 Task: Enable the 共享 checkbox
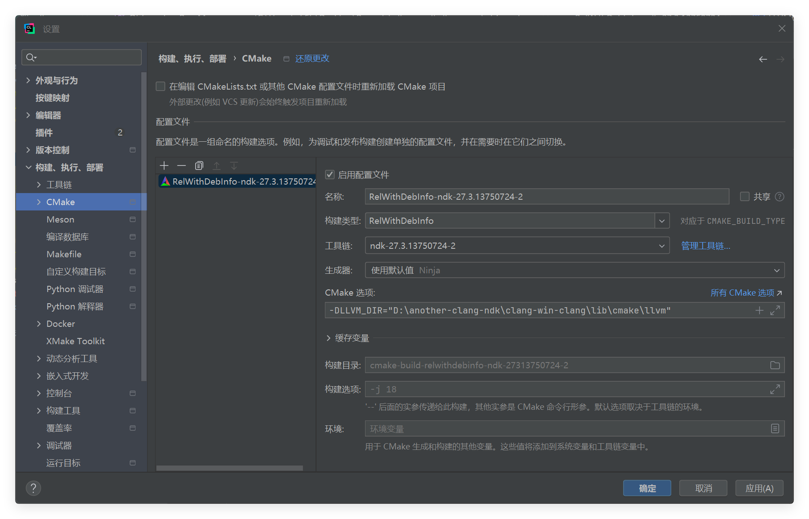coord(745,197)
